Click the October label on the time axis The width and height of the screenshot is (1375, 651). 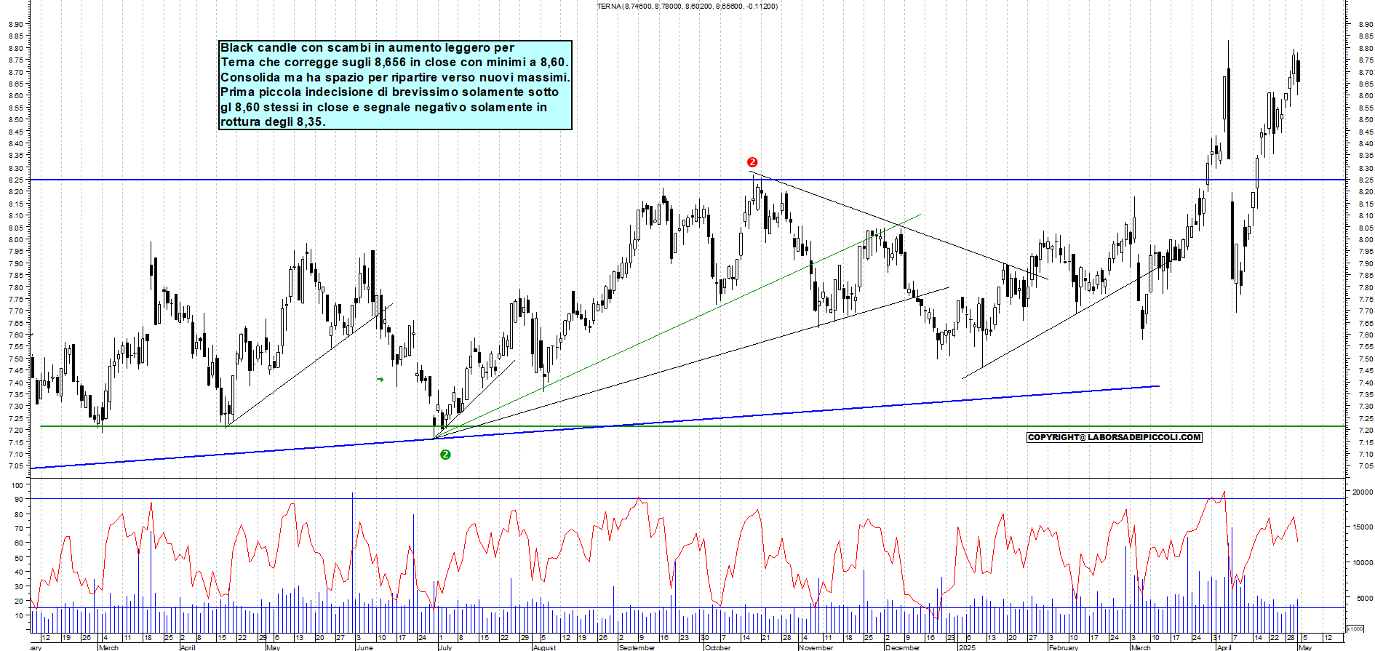pyautogui.click(x=717, y=647)
